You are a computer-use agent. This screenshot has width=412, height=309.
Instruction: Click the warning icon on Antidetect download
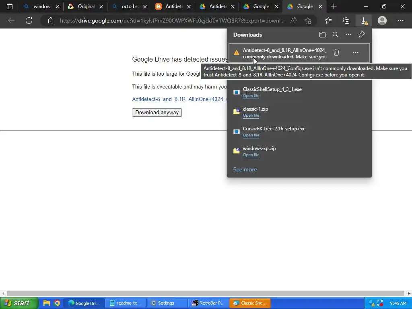[x=237, y=53]
